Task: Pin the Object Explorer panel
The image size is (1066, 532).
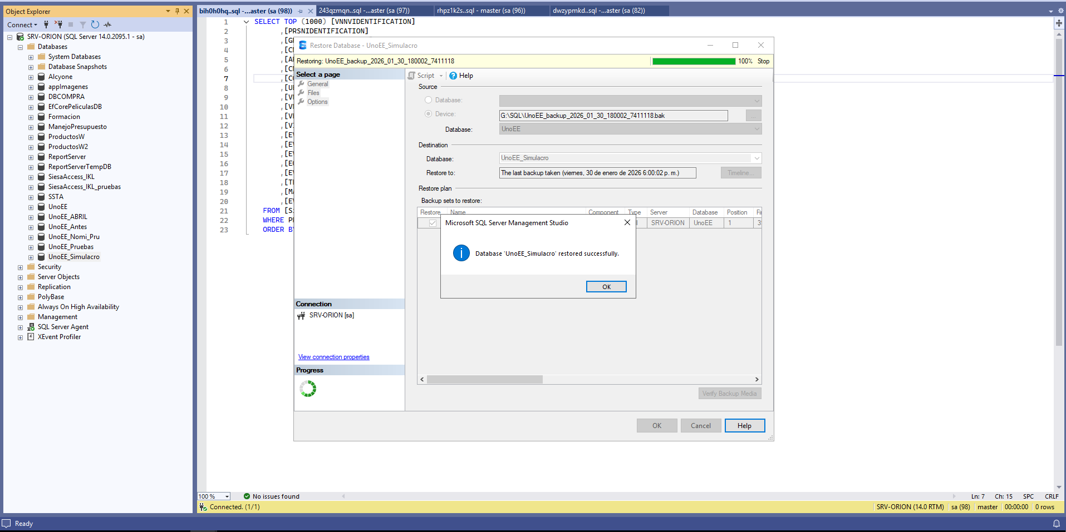Action: [177, 11]
